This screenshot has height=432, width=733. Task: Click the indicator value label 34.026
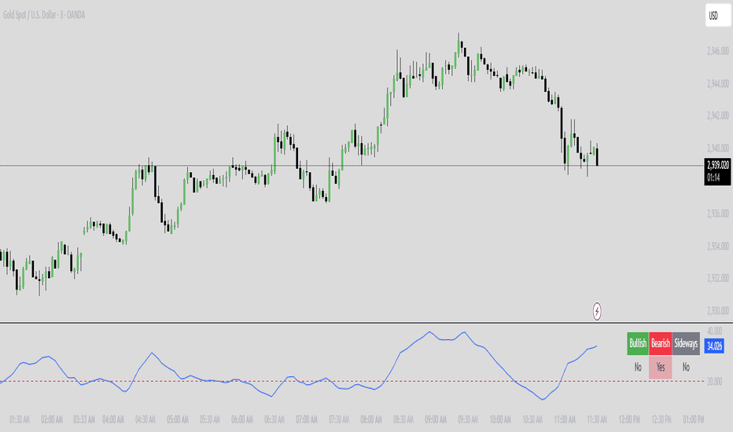tap(714, 346)
